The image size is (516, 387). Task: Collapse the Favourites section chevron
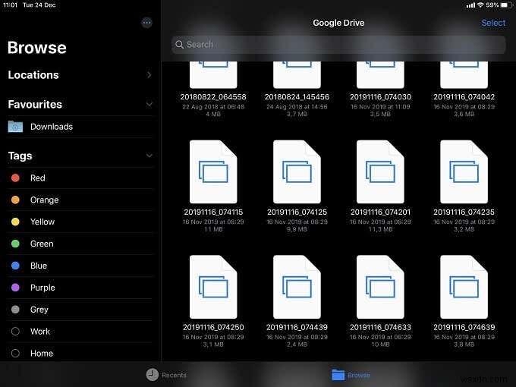point(149,104)
